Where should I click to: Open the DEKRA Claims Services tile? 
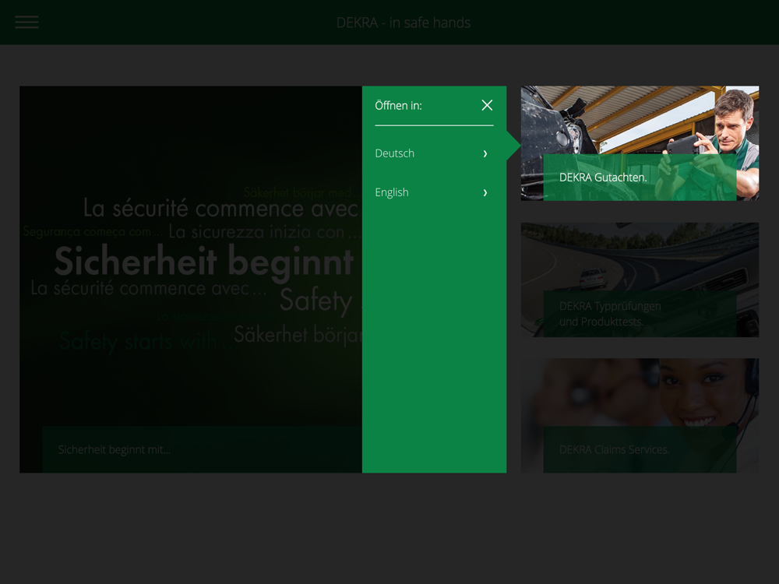tap(640, 415)
